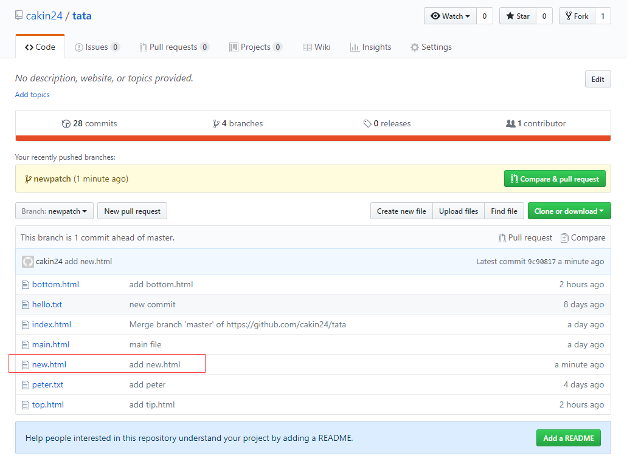This screenshot has width=627, height=467.
Task: Click Find file button
Action: [504, 211]
